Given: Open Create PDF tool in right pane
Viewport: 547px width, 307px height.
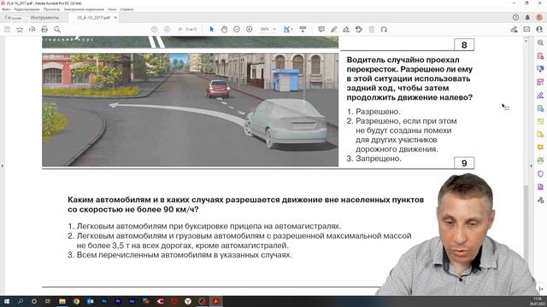Looking at the screenshot, I should pos(540,56).
